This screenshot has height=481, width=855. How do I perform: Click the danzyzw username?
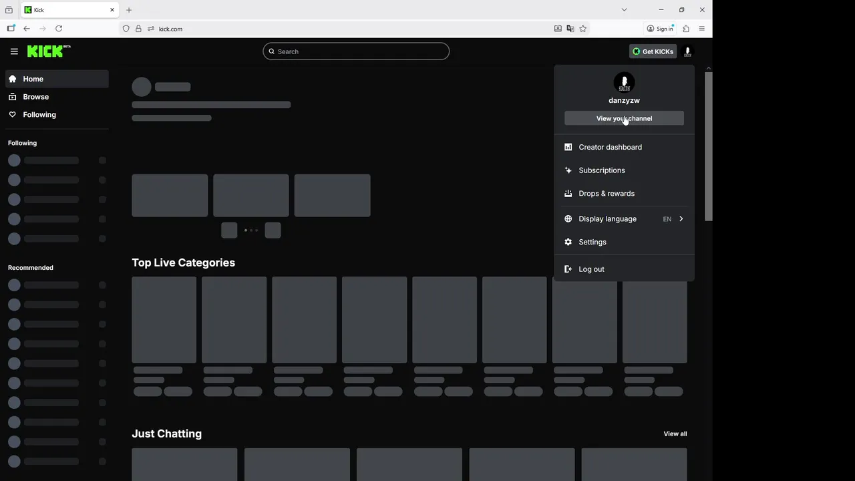(x=624, y=101)
